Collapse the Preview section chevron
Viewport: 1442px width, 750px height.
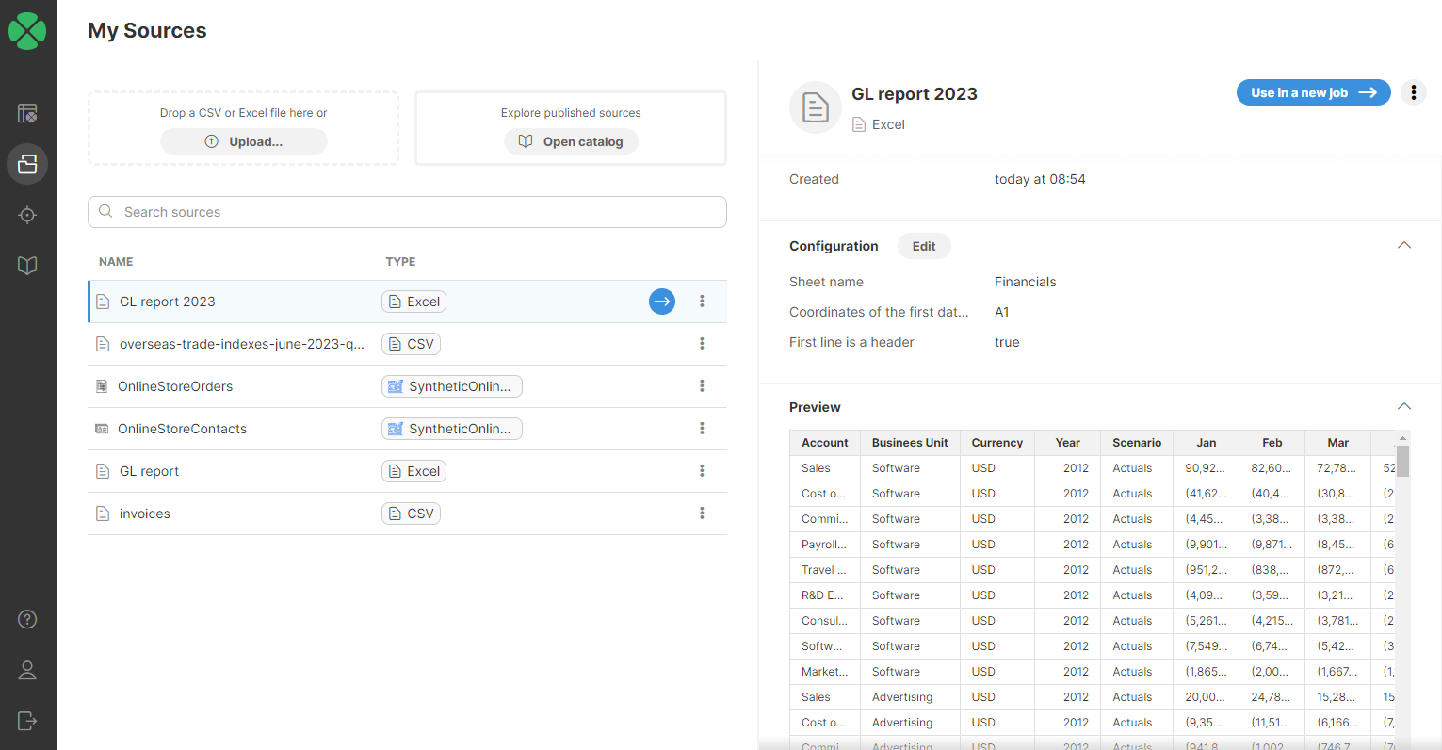(1404, 405)
